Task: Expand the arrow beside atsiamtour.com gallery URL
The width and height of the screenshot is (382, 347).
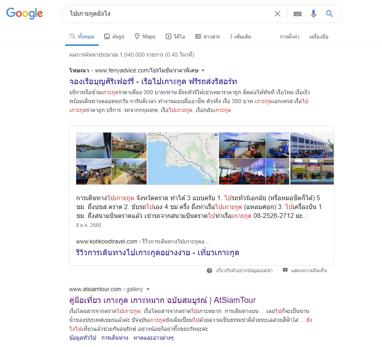Action: (147, 290)
